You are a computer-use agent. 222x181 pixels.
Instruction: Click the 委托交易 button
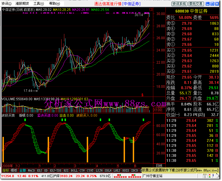196,4
